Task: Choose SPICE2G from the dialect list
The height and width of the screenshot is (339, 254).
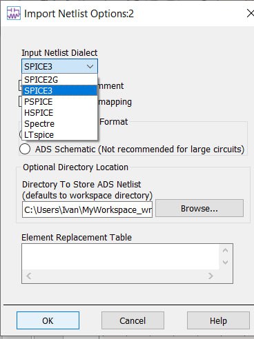Action: [59, 79]
